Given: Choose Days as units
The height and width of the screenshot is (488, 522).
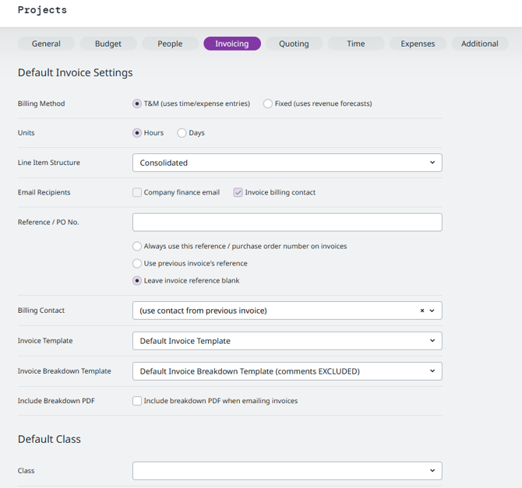Looking at the screenshot, I should [x=182, y=133].
